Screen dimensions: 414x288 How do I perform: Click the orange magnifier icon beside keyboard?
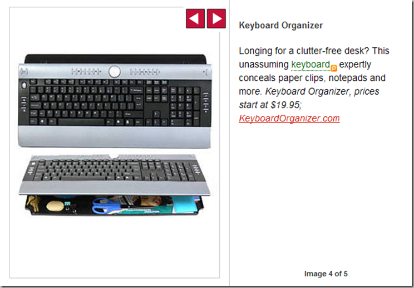click(x=334, y=68)
